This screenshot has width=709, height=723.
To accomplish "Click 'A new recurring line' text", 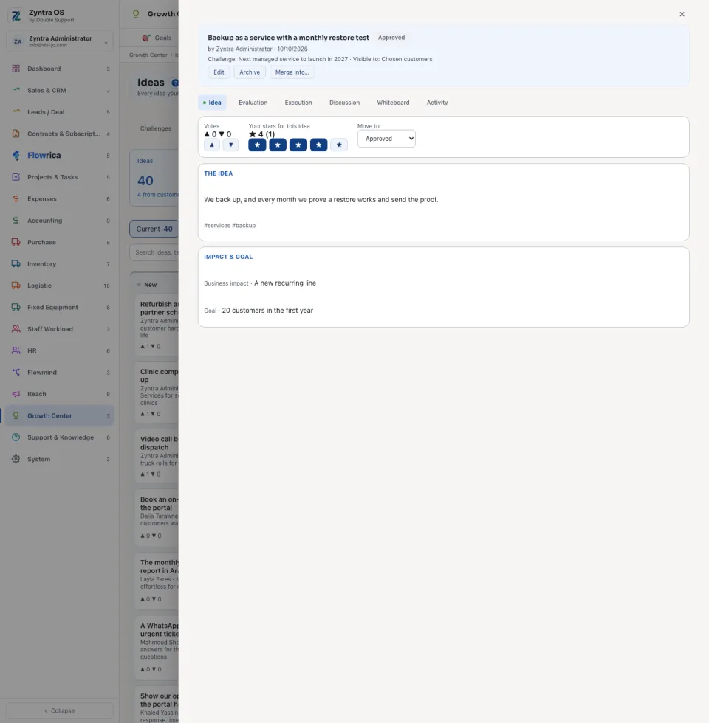I will pyautogui.click(x=285, y=283).
